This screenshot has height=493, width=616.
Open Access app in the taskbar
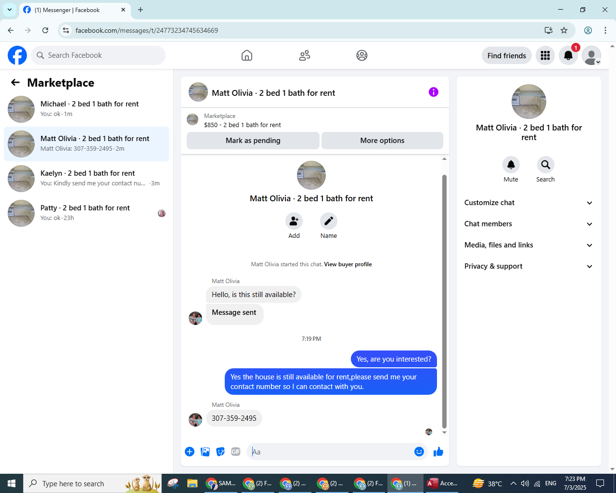pos(443,483)
